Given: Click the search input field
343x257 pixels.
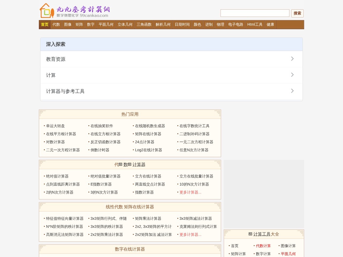Looking at the screenshot, I should 255,13.
